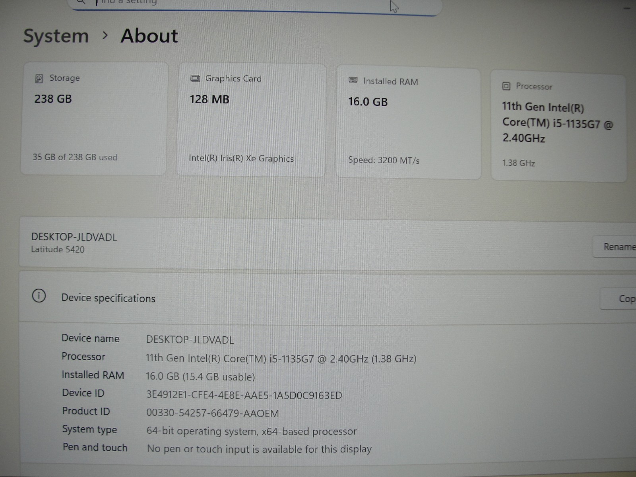Click the About breadcrumb title

[x=149, y=36]
